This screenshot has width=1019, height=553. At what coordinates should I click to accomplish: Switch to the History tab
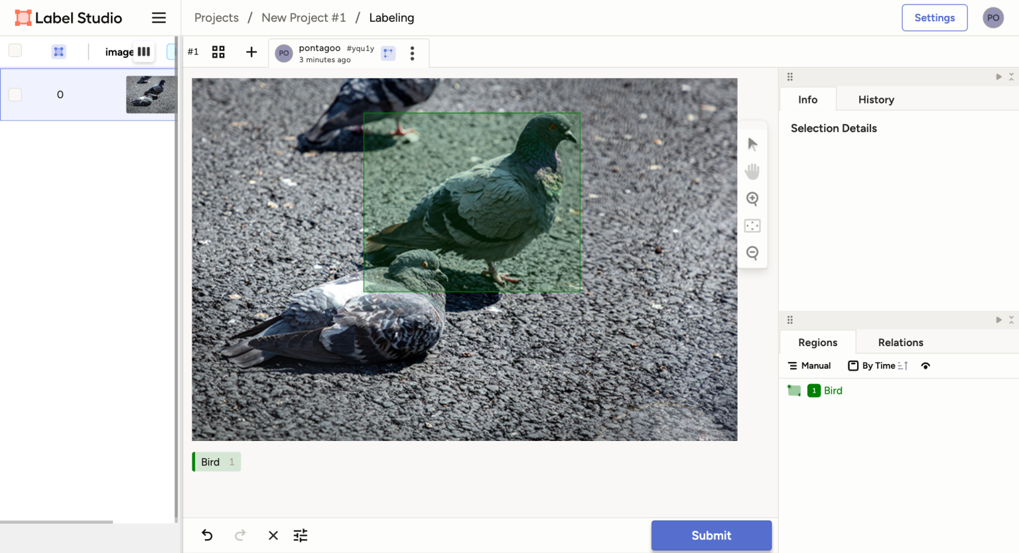[876, 99]
